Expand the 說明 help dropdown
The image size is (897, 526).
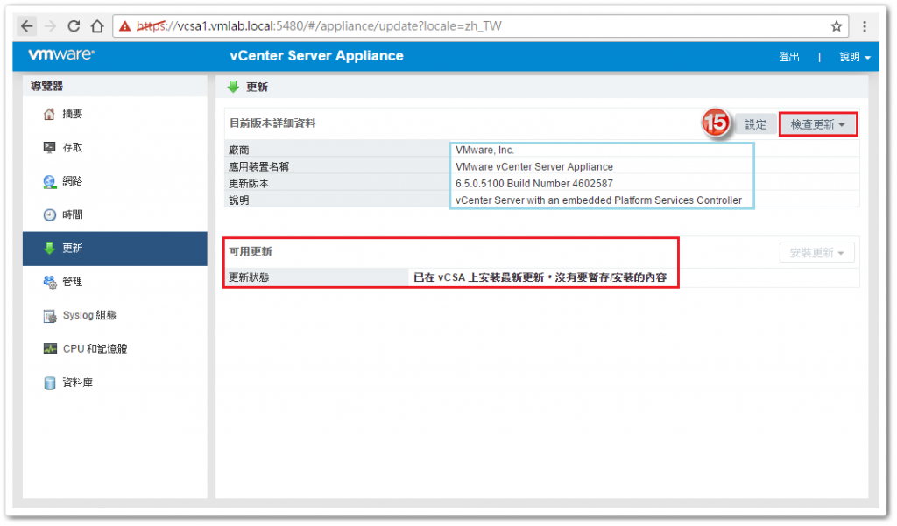[855, 57]
